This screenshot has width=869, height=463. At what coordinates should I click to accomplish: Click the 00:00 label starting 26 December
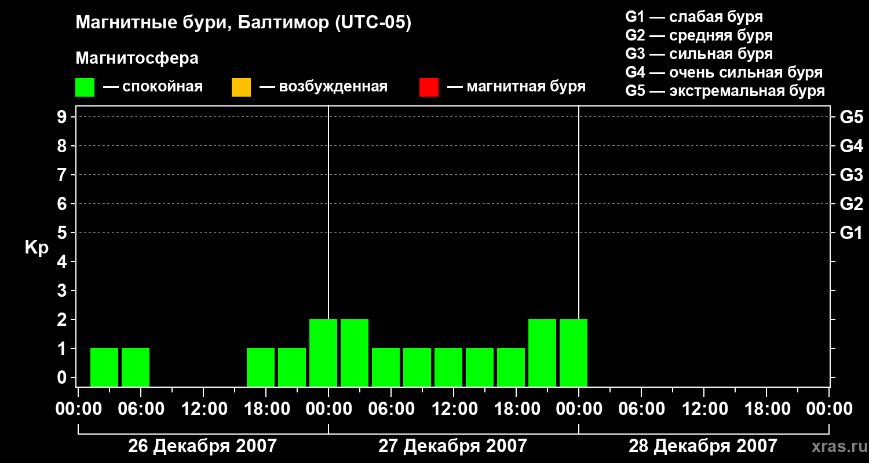tap(78, 409)
